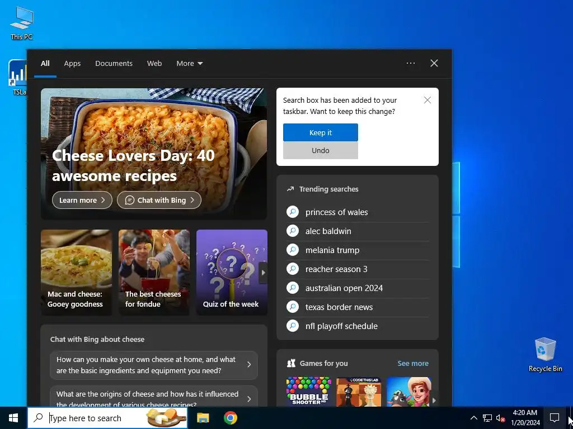
Task: Dismiss the search box notification
Action: (x=427, y=100)
